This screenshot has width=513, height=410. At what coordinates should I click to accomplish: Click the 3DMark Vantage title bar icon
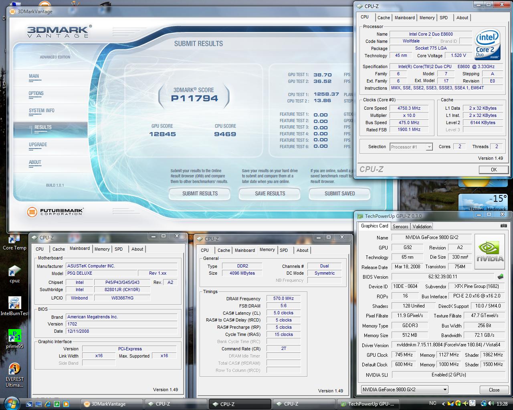pos(13,12)
